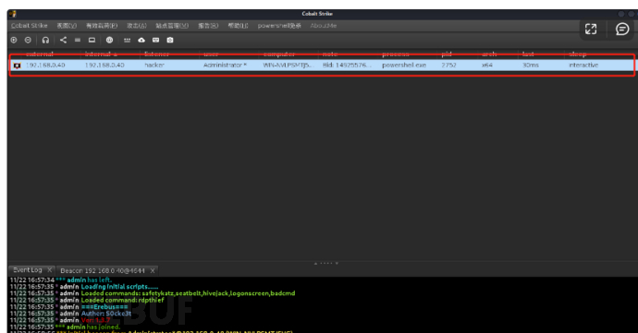Sort by the external column header

pyautogui.click(x=40, y=54)
